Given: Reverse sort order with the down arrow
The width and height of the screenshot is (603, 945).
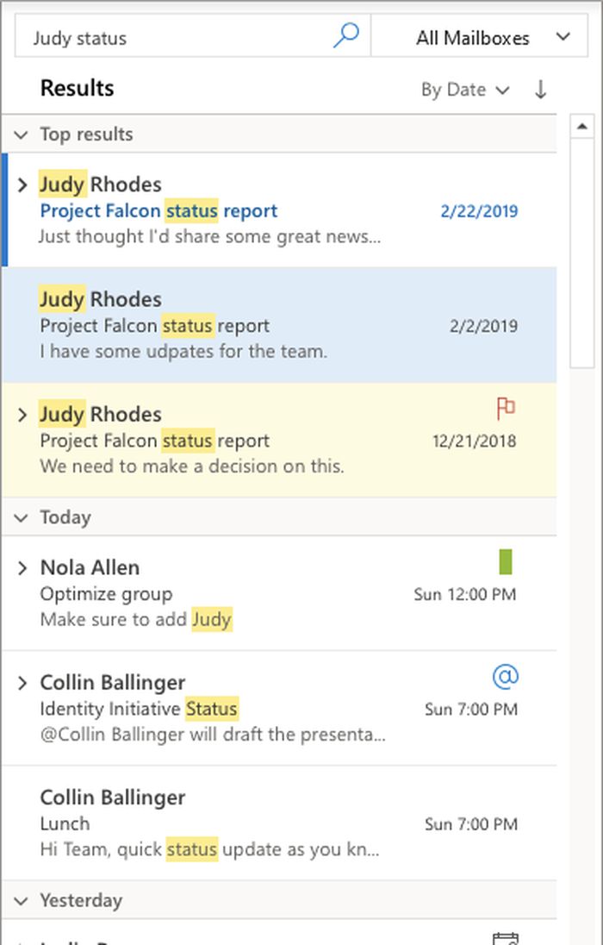Looking at the screenshot, I should [540, 90].
